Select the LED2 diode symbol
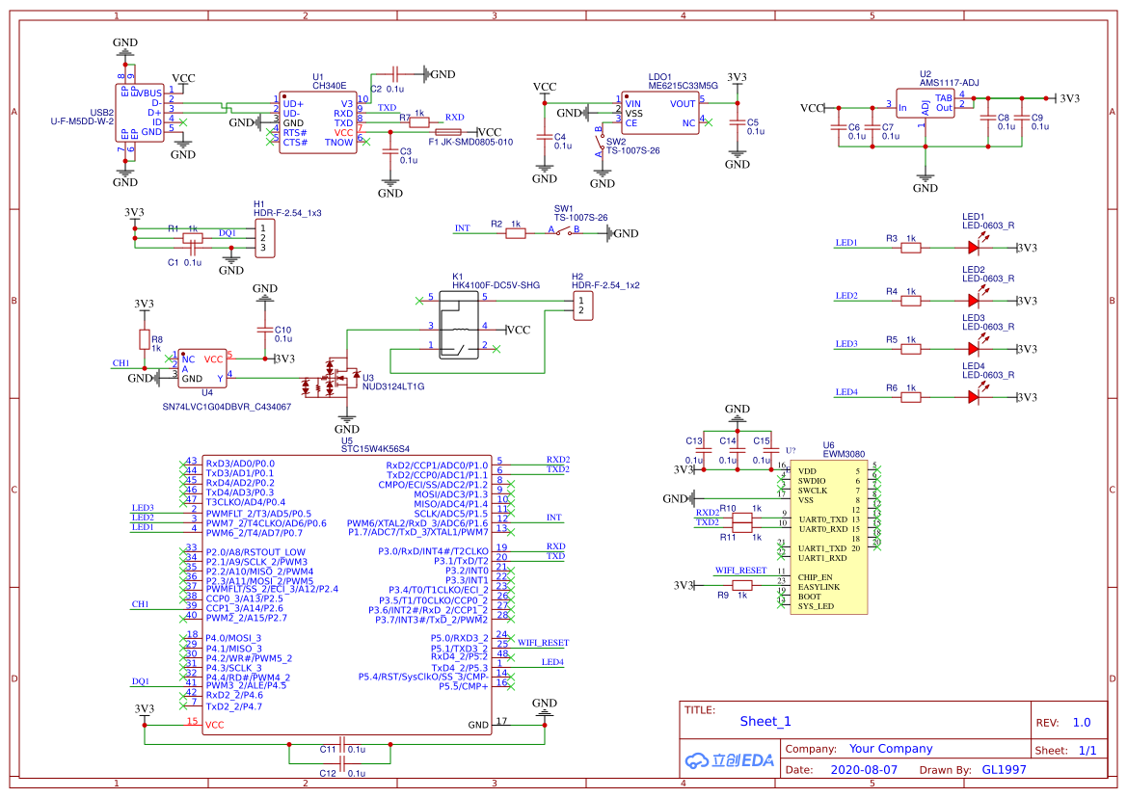The height and width of the screenshot is (798, 1127). point(975,300)
